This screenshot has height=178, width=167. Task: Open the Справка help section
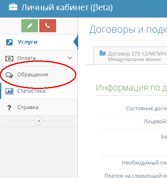(x=39, y=107)
